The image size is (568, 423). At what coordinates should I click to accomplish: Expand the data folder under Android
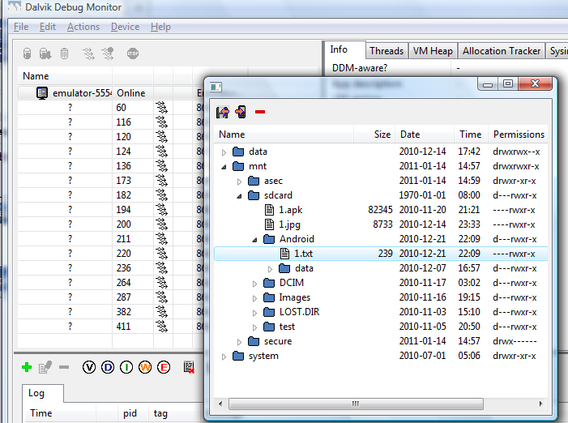270,269
